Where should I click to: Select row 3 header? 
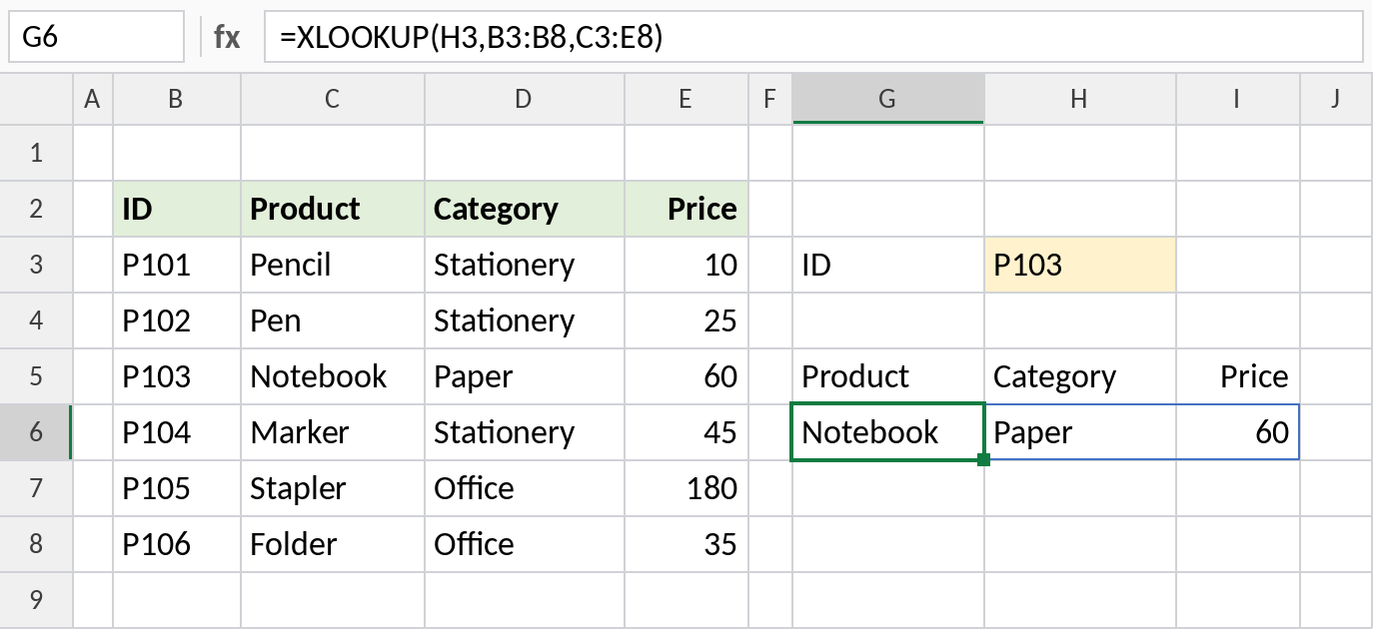(37, 265)
